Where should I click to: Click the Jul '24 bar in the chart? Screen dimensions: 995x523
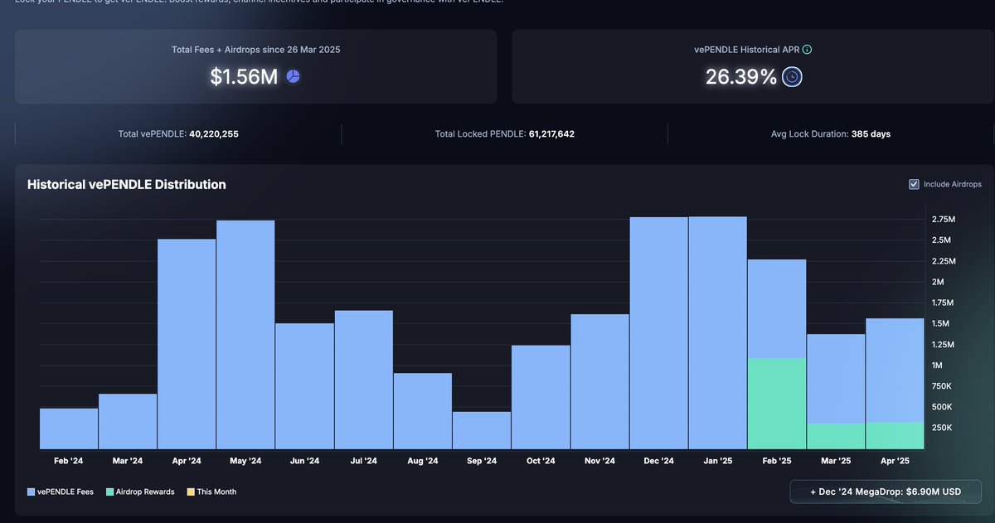363,380
